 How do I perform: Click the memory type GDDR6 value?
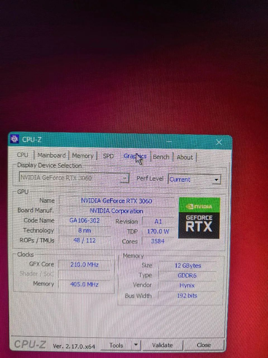point(187,275)
